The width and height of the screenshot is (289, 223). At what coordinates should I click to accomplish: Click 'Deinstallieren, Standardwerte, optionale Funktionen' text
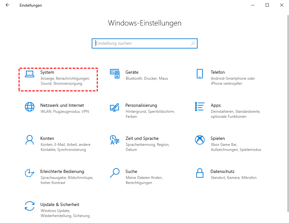pos(235,114)
